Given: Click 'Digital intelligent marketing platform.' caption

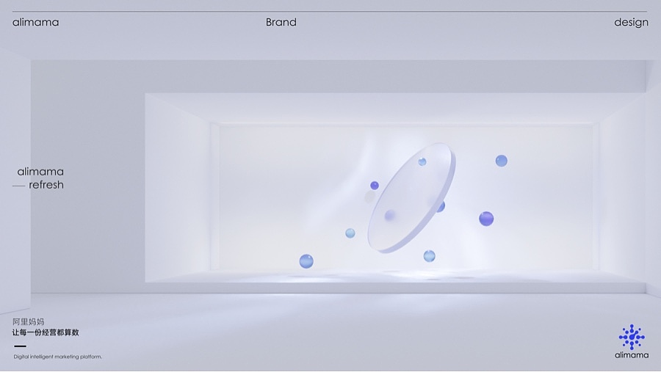Looking at the screenshot, I should pyautogui.click(x=58, y=357).
